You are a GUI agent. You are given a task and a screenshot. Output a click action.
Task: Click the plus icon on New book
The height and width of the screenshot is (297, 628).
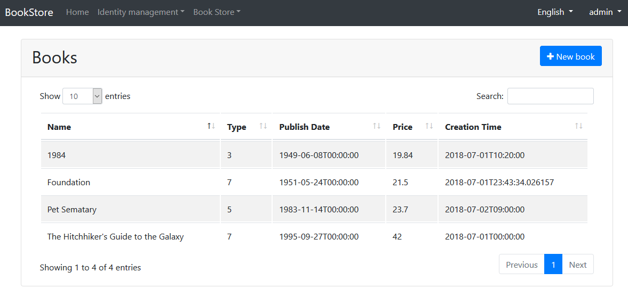(550, 56)
